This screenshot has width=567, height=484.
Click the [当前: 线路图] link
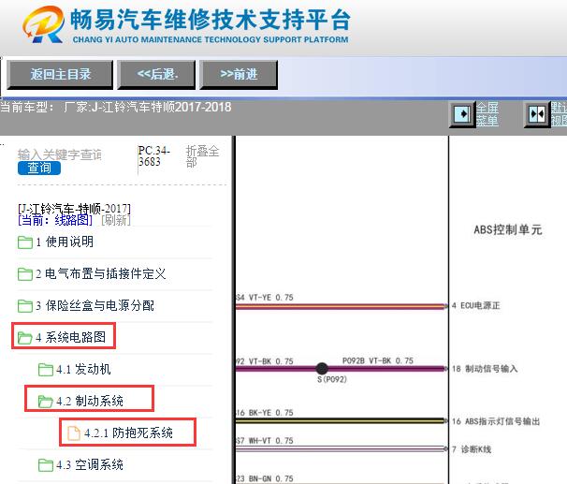55,220
